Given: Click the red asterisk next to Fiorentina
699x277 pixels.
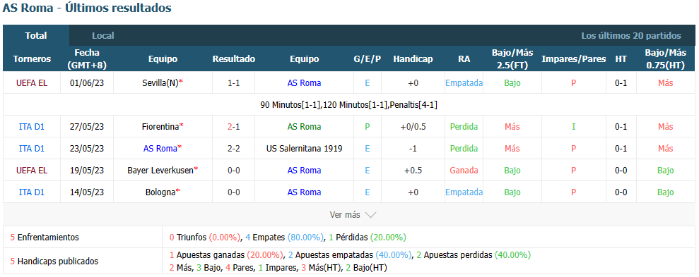Looking at the screenshot, I should tap(182, 126).
